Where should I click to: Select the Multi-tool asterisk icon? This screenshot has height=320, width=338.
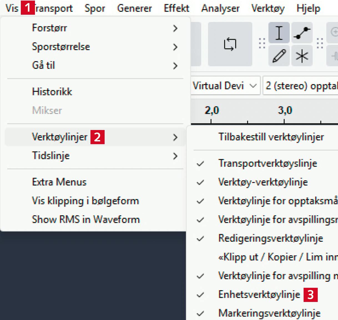point(302,56)
